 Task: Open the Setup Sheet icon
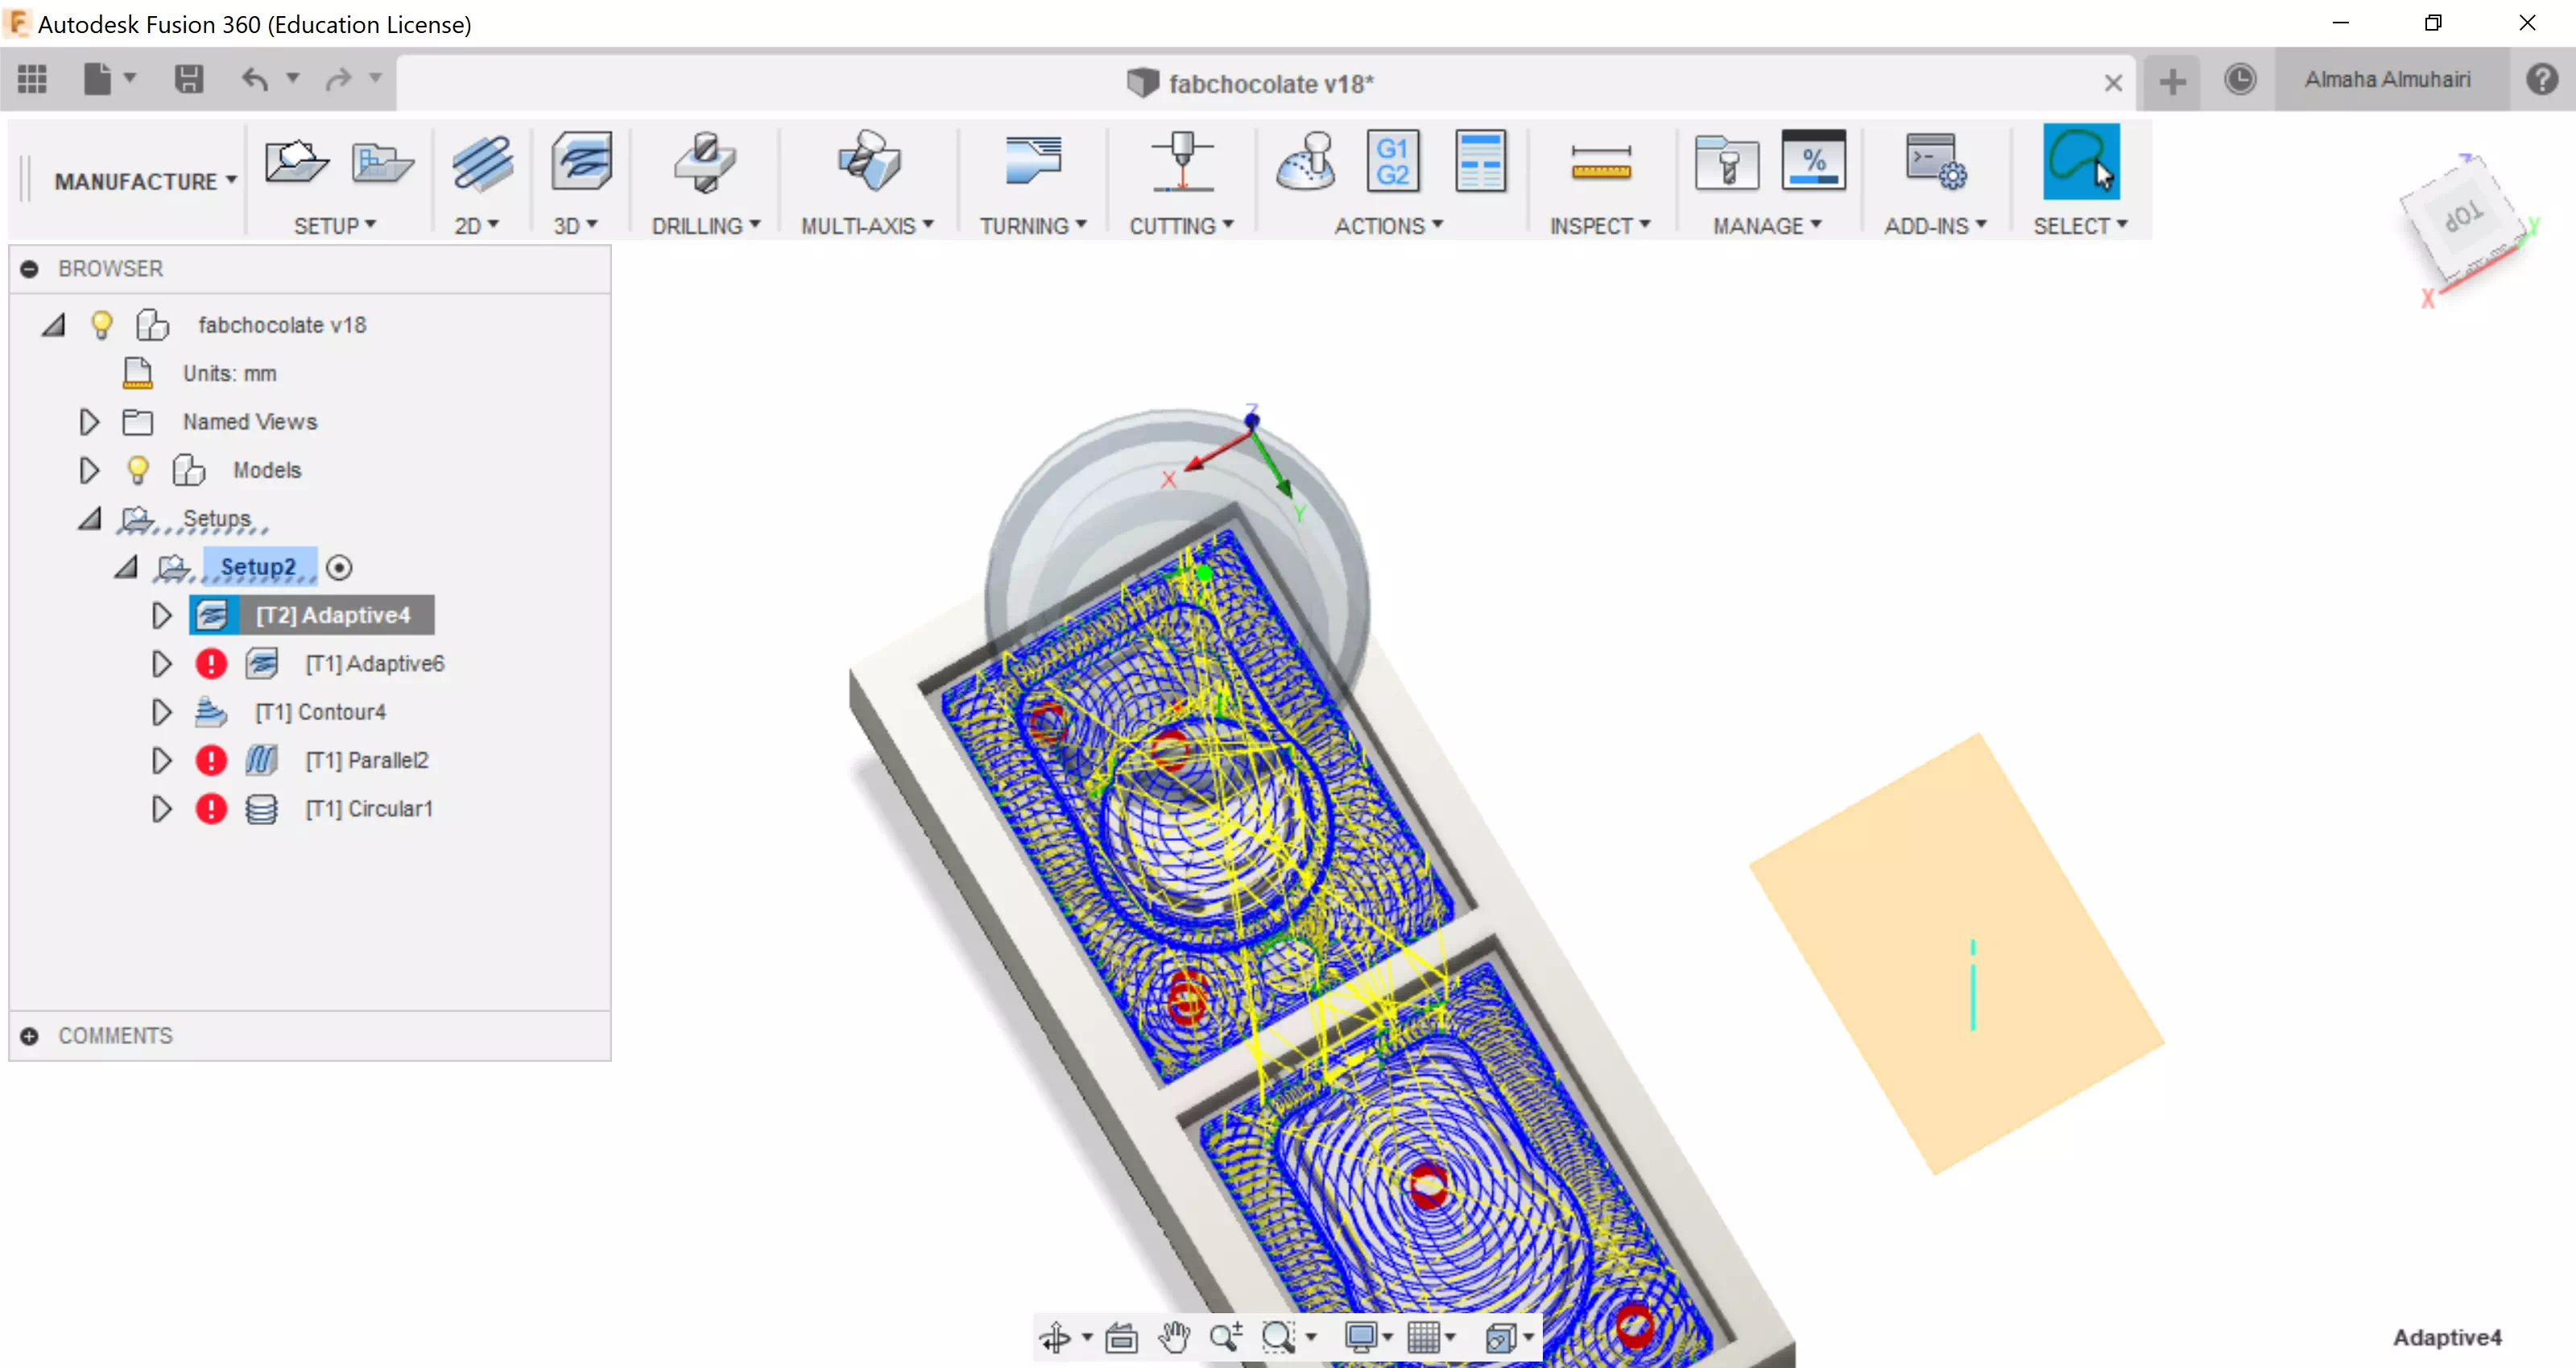1479,162
